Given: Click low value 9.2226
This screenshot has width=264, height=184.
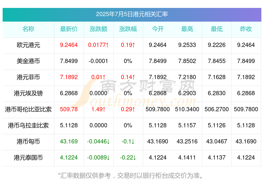Looking at the screenshot, I should pyautogui.click(x=217, y=45).
